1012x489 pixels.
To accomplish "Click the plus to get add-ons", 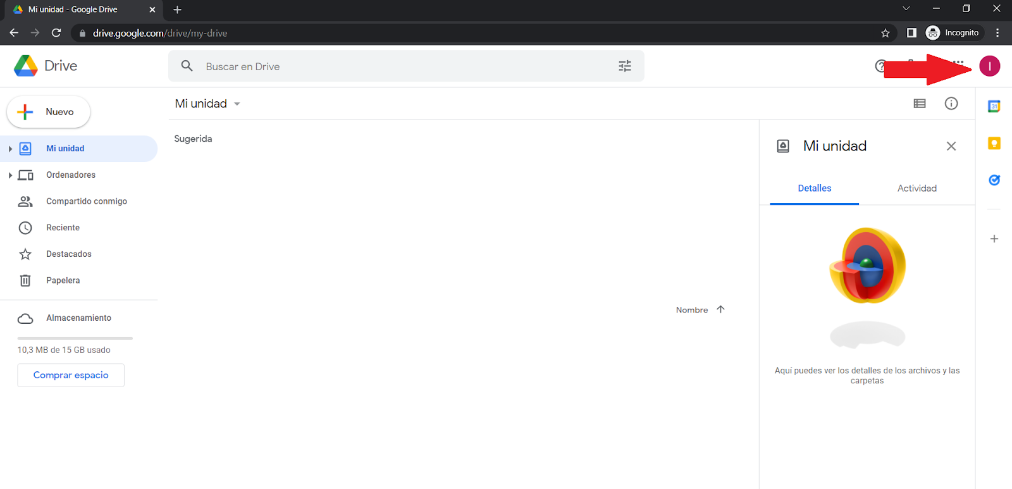I will pos(994,239).
